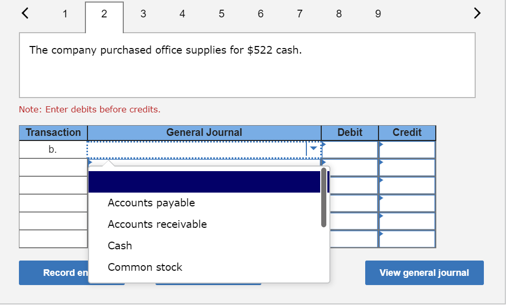Go to previous transaction arrow

(x=25, y=13)
